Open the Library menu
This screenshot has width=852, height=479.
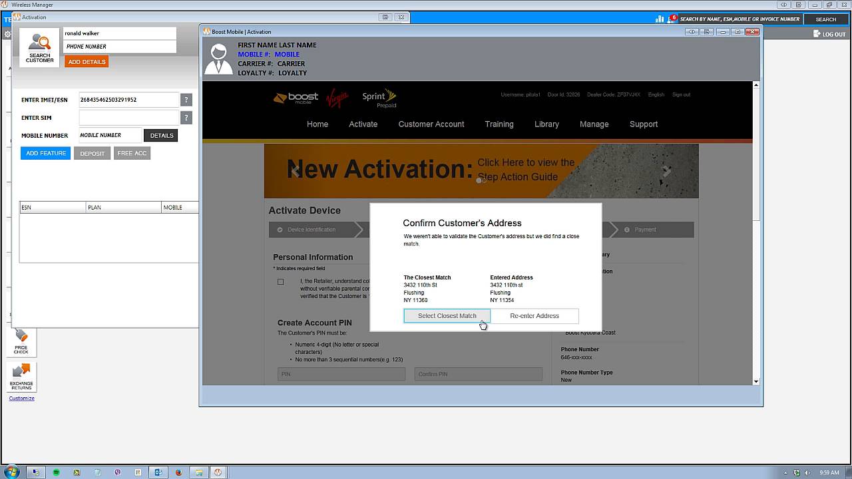546,124
